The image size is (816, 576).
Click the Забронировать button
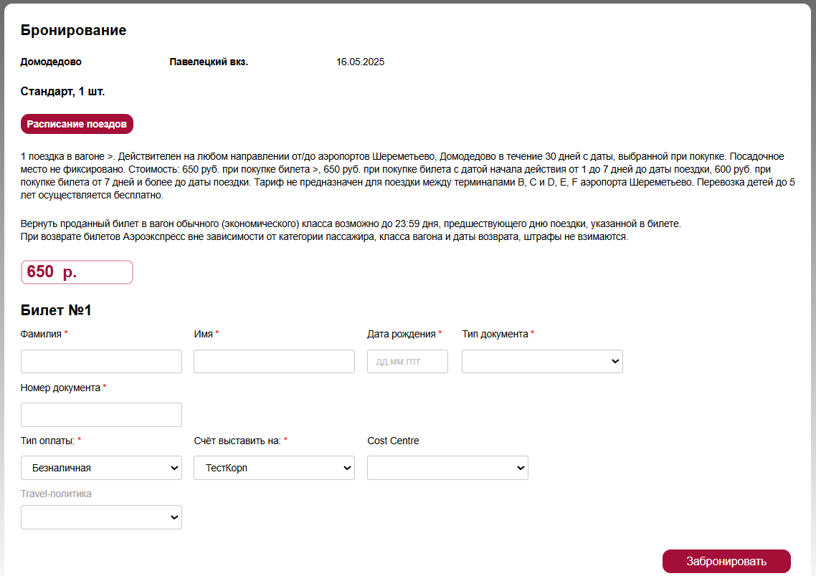(x=726, y=561)
